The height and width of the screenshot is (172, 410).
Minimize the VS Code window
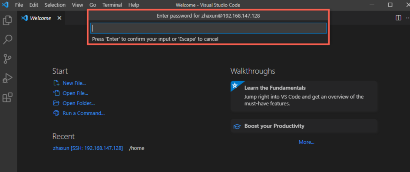point(372,5)
